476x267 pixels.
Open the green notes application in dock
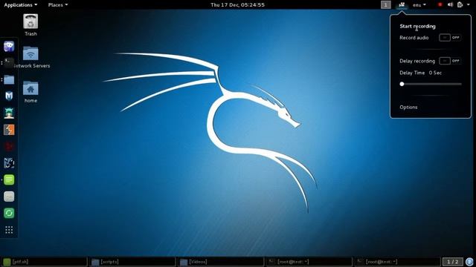coord(9,179)
